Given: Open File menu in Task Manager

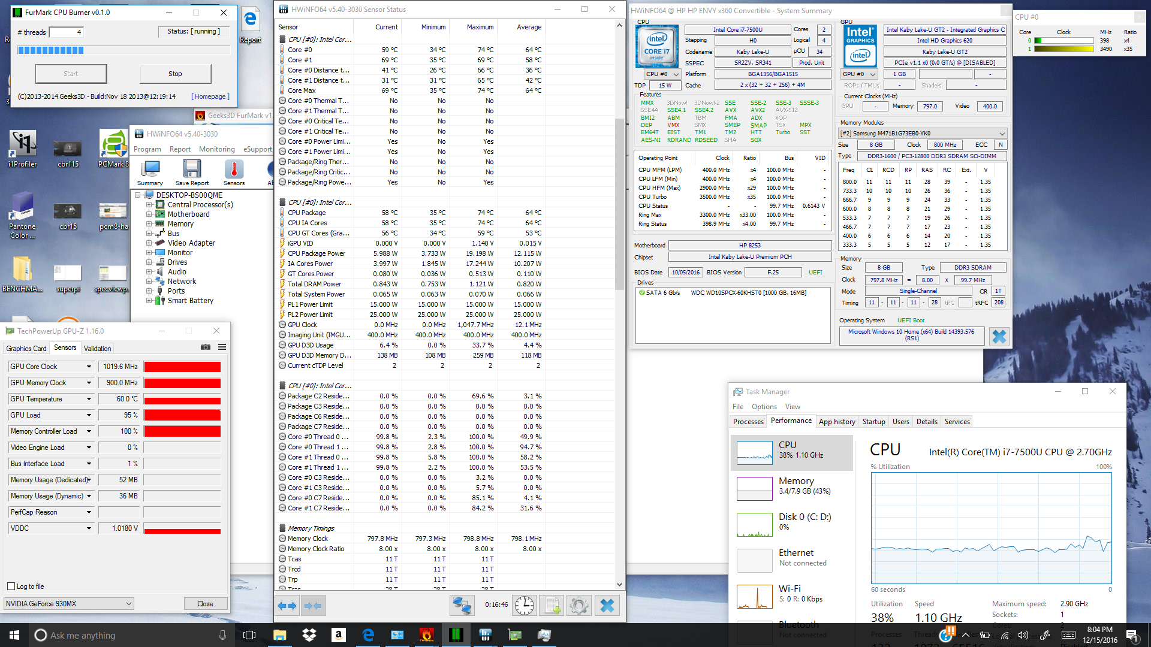Looking at the screenshot, I should [738, 407].
